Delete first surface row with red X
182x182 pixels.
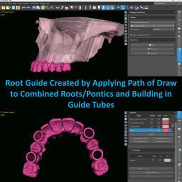[x=170, y=119]
